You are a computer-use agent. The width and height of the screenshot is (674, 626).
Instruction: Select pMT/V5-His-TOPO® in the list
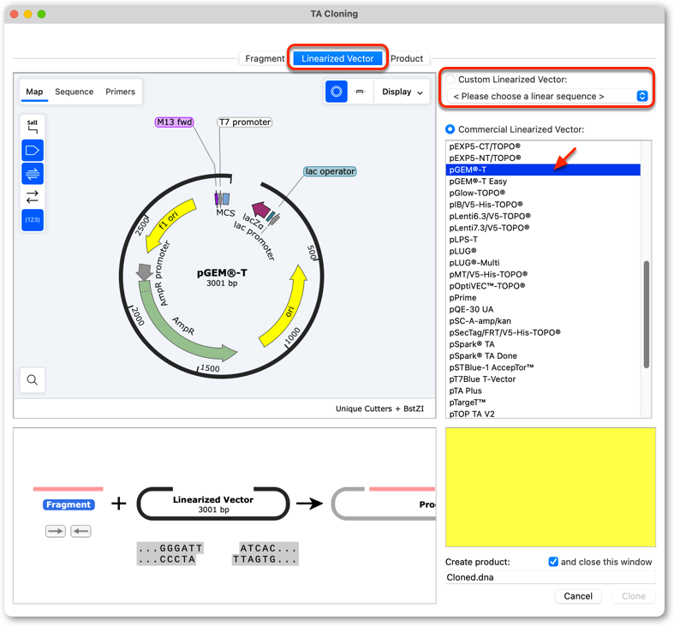(x=543, y=274)
